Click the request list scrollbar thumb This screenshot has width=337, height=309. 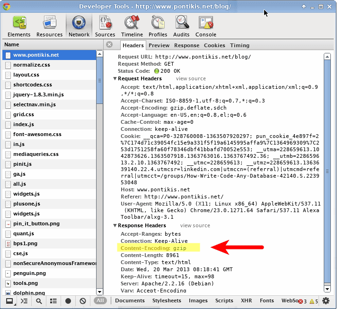pyautogui.click(x=99, y=80)
